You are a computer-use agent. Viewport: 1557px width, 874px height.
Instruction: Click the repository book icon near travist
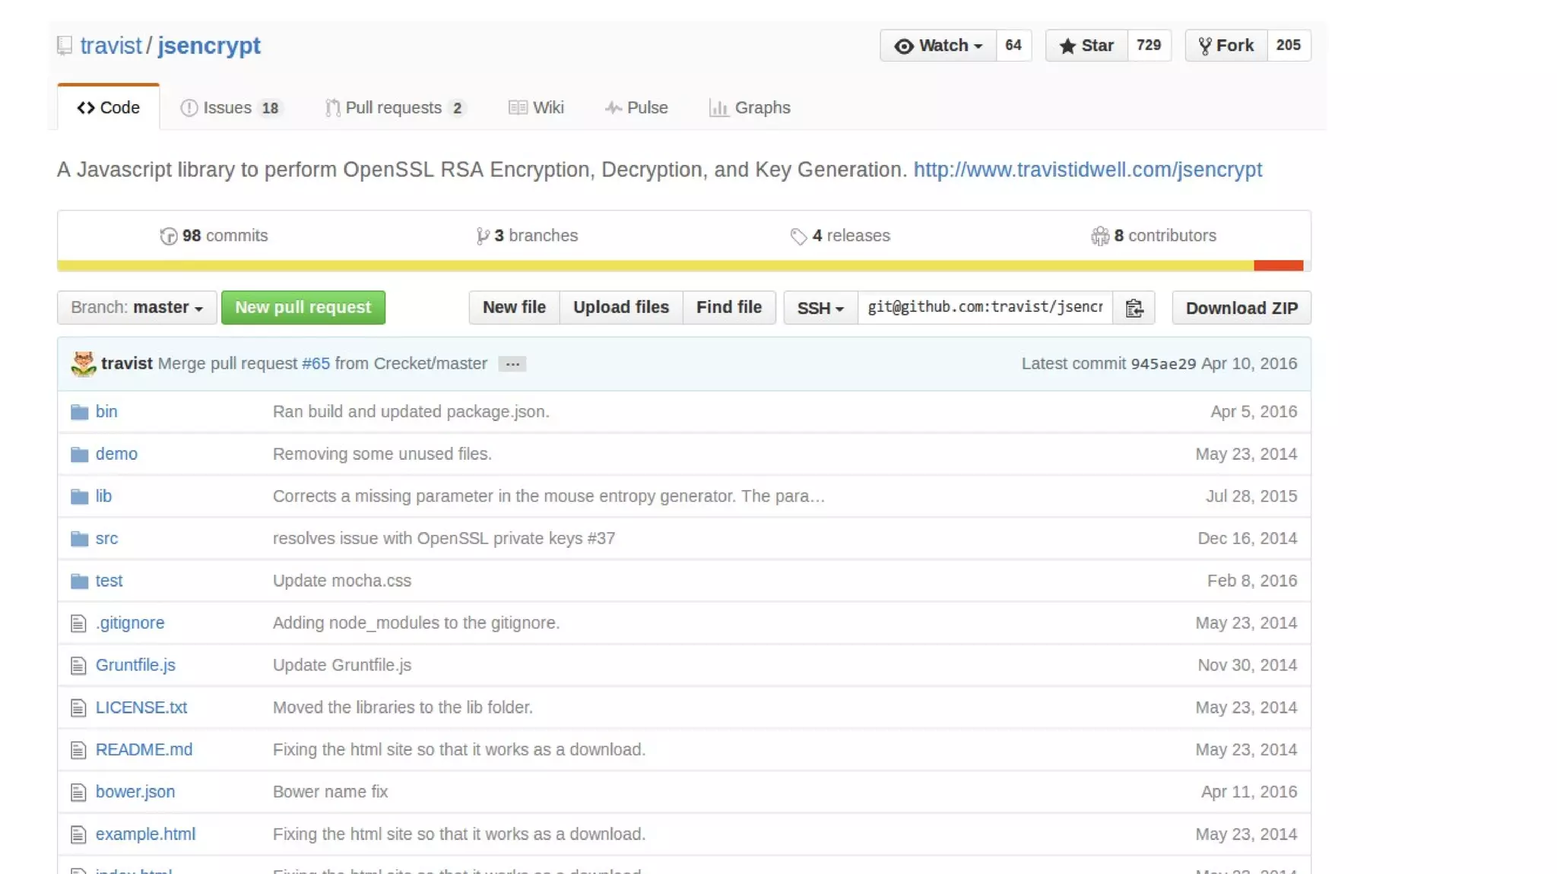click(65, 46)
